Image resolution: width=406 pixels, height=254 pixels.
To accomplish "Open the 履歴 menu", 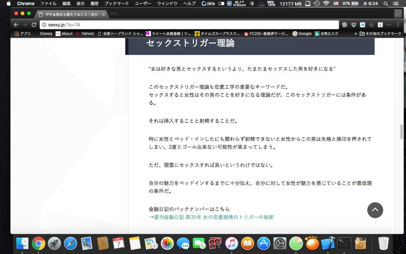I will point(94,4).
